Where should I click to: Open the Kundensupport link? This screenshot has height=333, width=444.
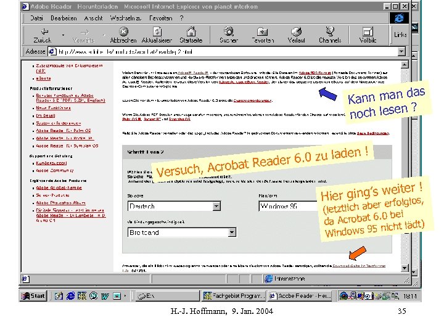[51, 163]
